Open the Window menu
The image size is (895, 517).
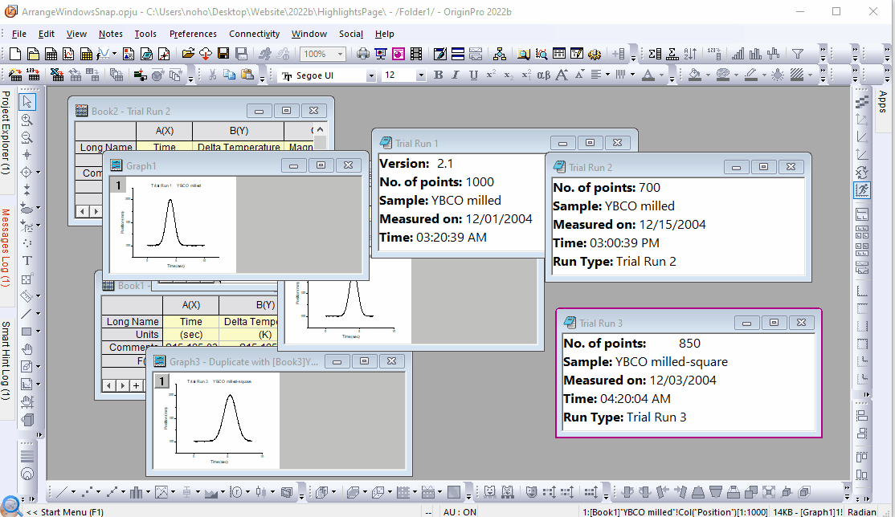pyautogui.click(x=309, y=34)
